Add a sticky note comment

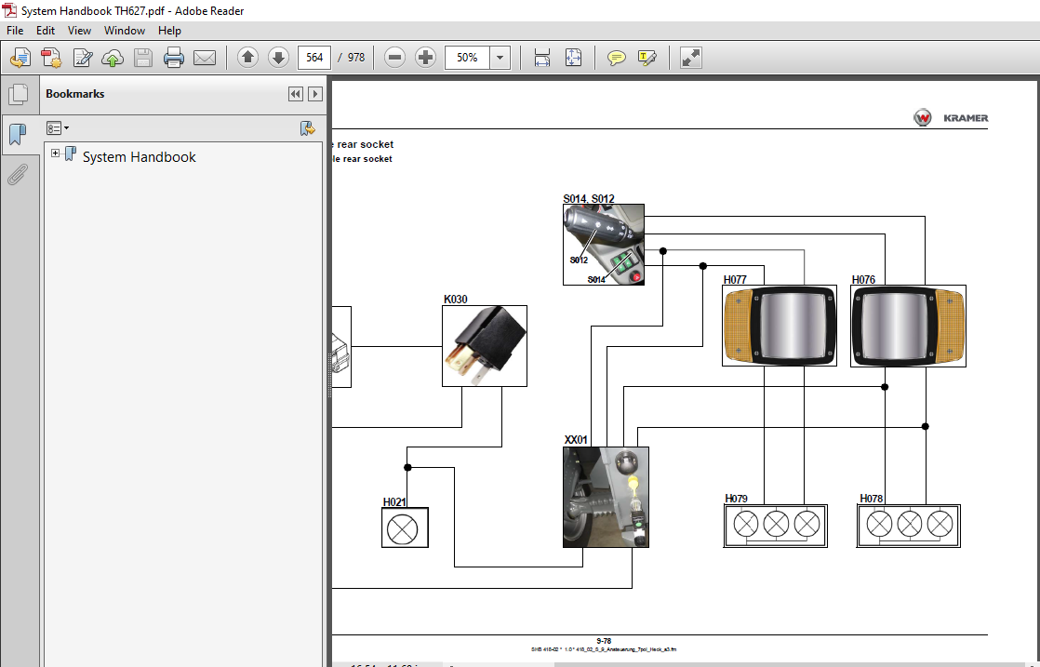tap(616, 58)
